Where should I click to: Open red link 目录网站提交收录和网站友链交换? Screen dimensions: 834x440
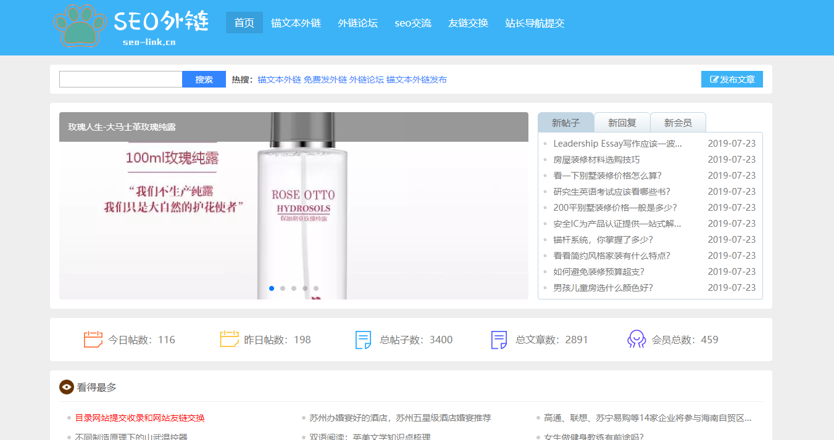[x=140, y=418]
